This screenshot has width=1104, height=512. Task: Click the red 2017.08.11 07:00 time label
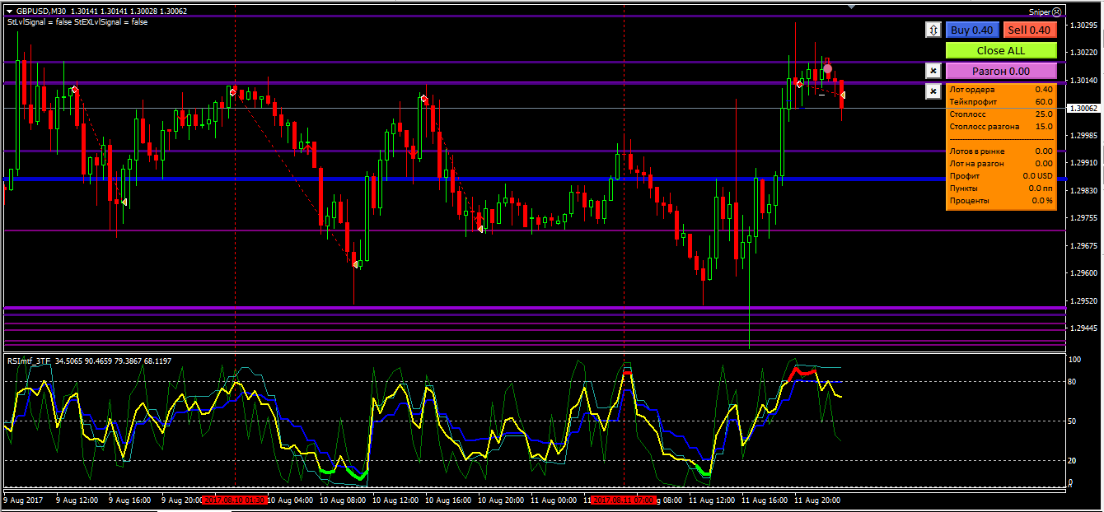(624, 500)
